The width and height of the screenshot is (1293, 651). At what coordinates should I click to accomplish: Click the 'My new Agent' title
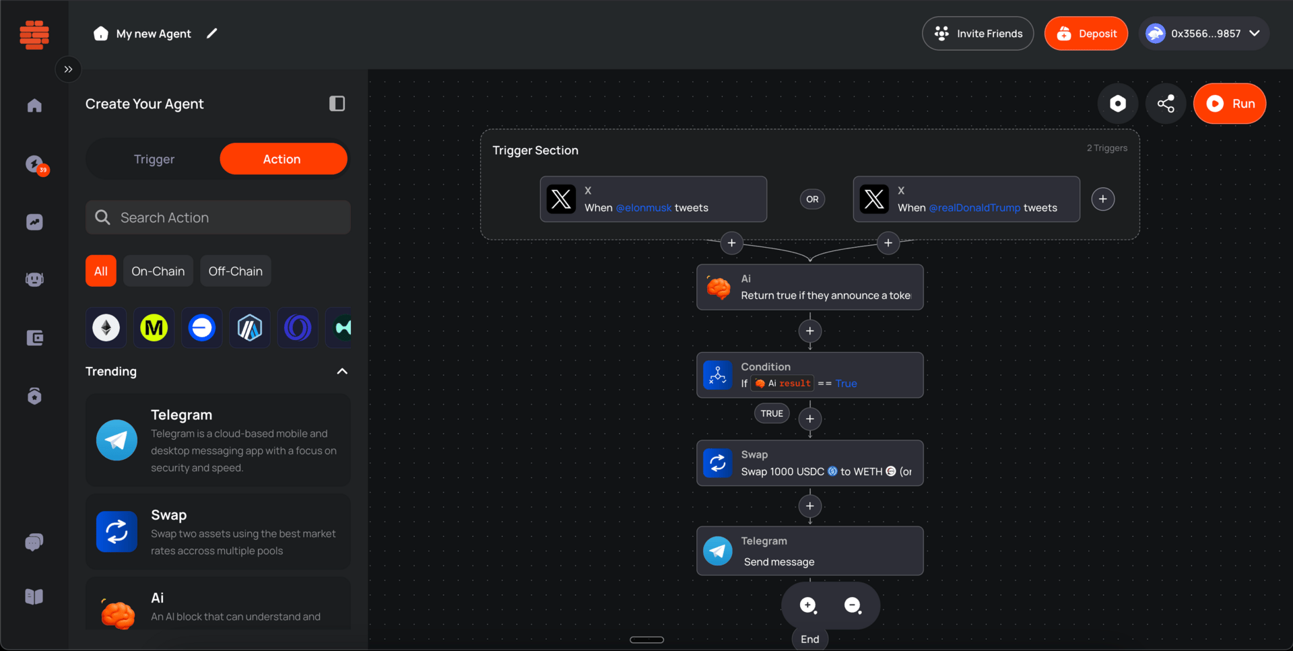click(154, 34)
